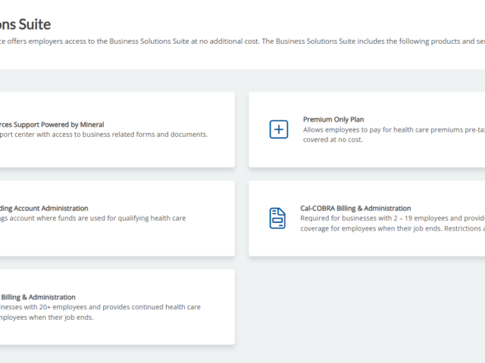The height and width of the screenshot is (363, 485).
Task: Click the text 'employees and provides continued health care'
Action: [127, 307]
